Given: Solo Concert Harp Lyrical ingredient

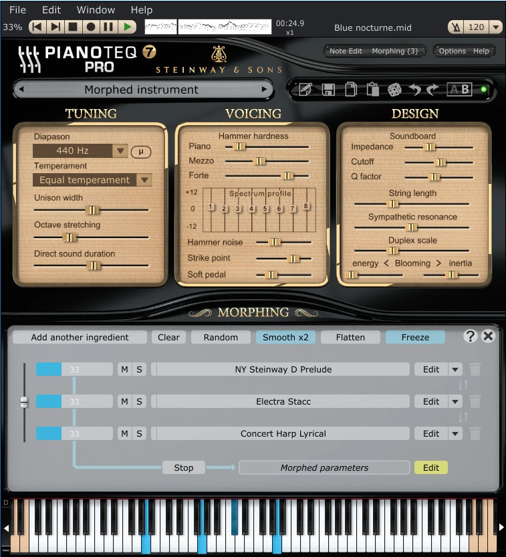Looking at the screenshot, I should pos(139,433).
